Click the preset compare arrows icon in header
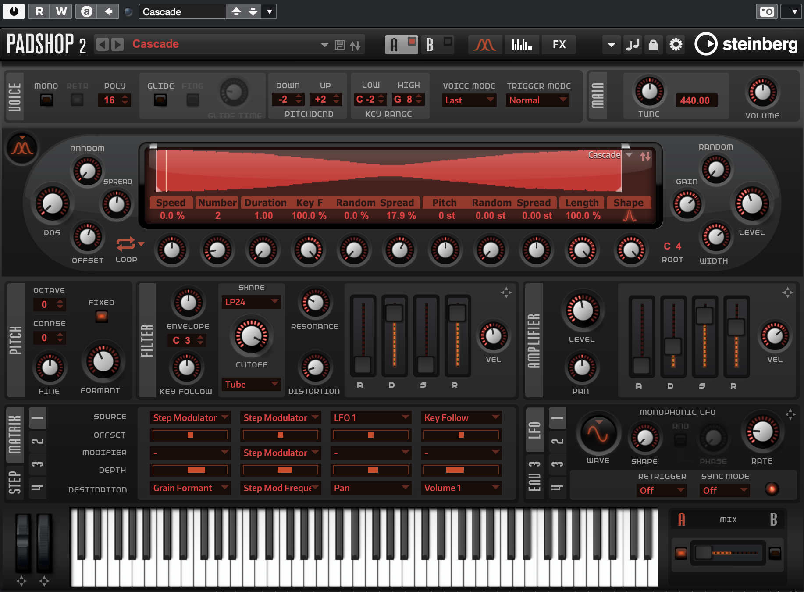The height and width of the screenshot is (592, 804). pos(355,45)
